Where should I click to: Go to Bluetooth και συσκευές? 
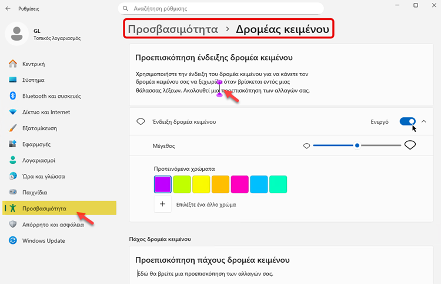click(59, 96)
